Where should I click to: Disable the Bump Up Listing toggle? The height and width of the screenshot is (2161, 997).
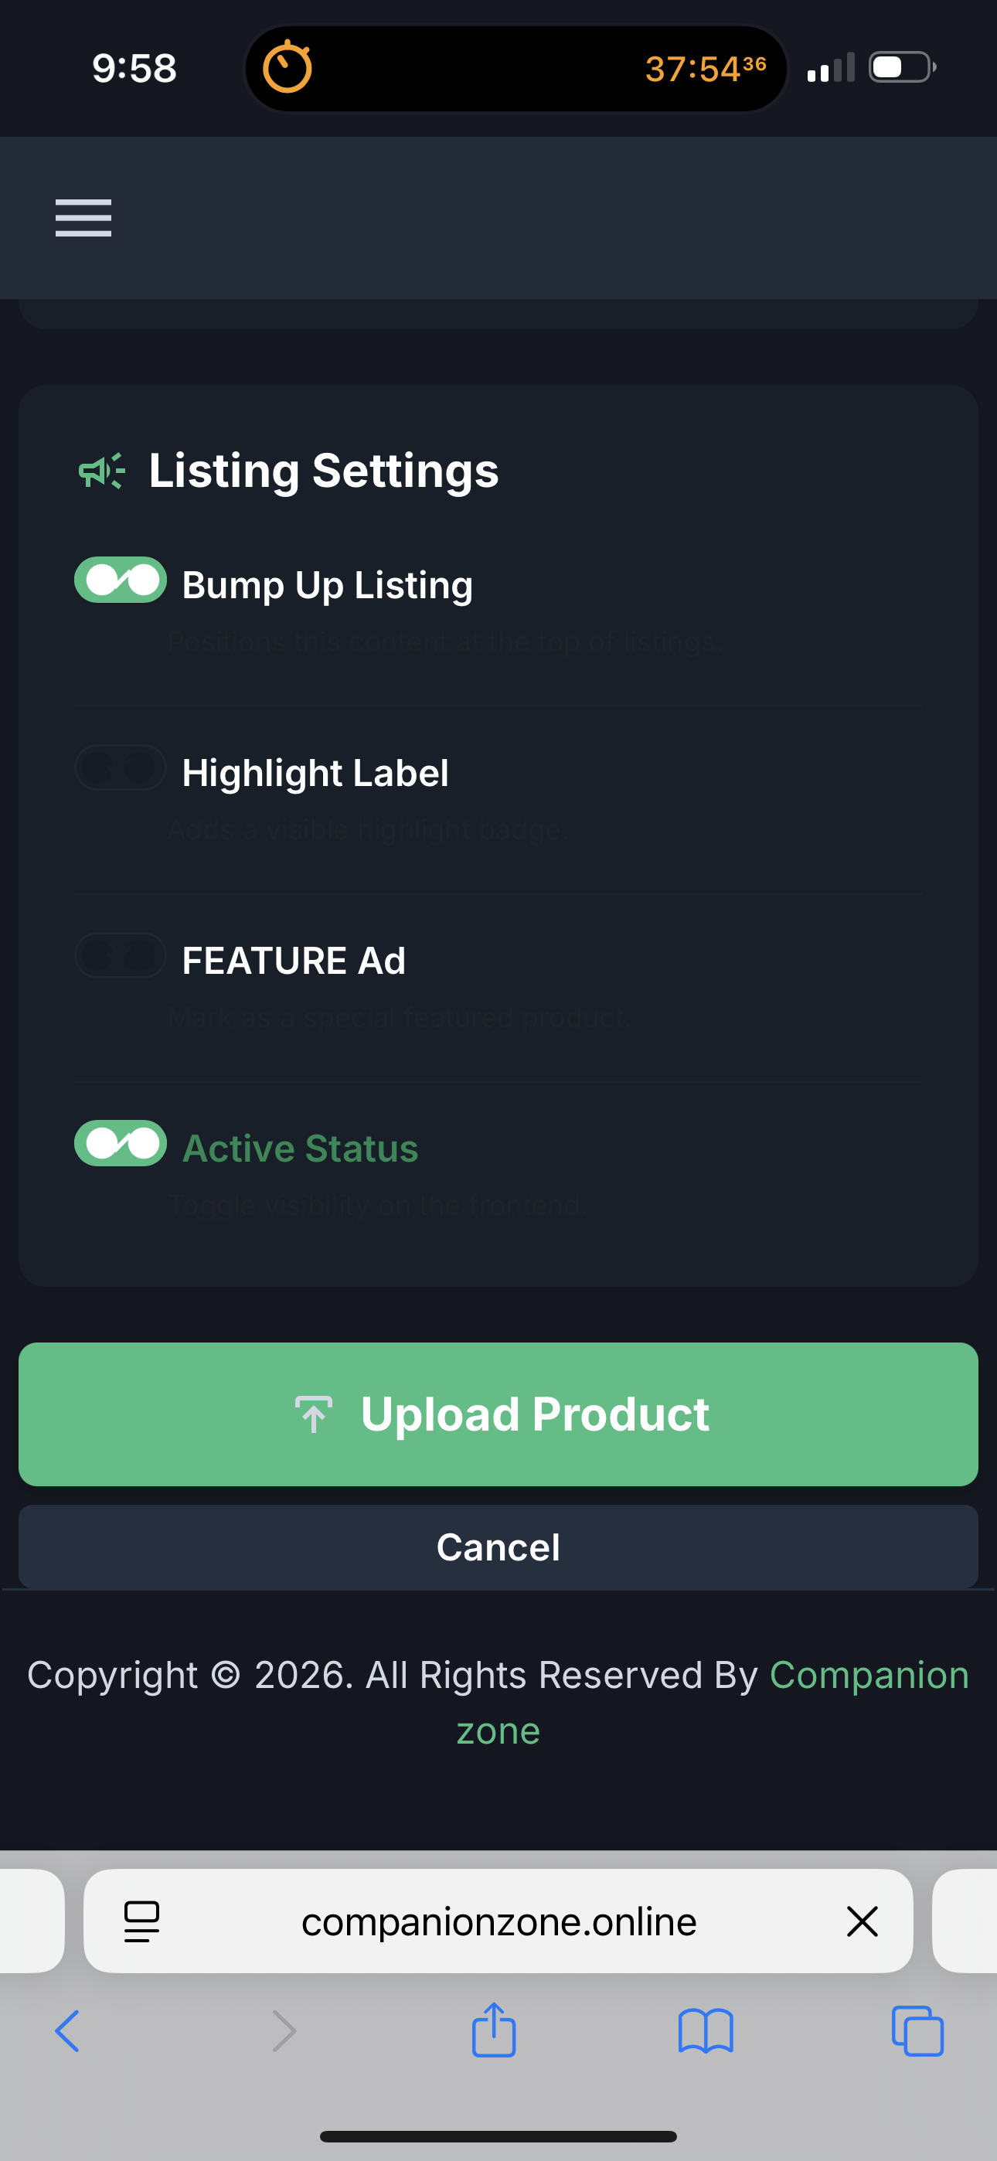click(120, 579)
